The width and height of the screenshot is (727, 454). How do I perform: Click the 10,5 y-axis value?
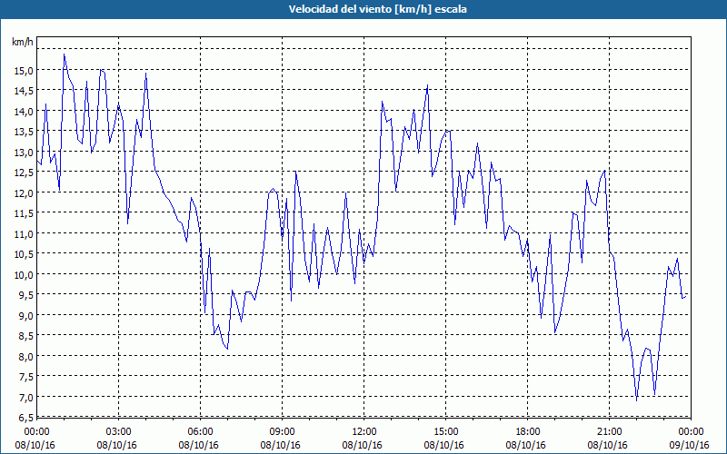coord(24,254)
